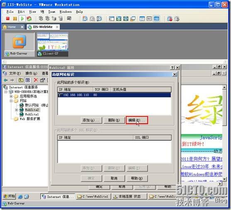
Task: Click the 帮助(H) button in the 高级网站标识 dialog
Action: pos(137,178)
